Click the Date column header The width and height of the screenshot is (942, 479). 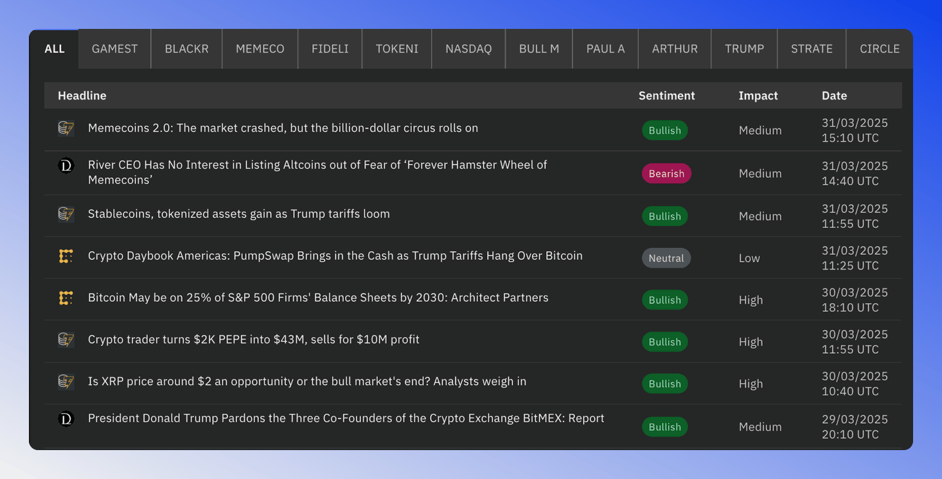pos(834,96)
